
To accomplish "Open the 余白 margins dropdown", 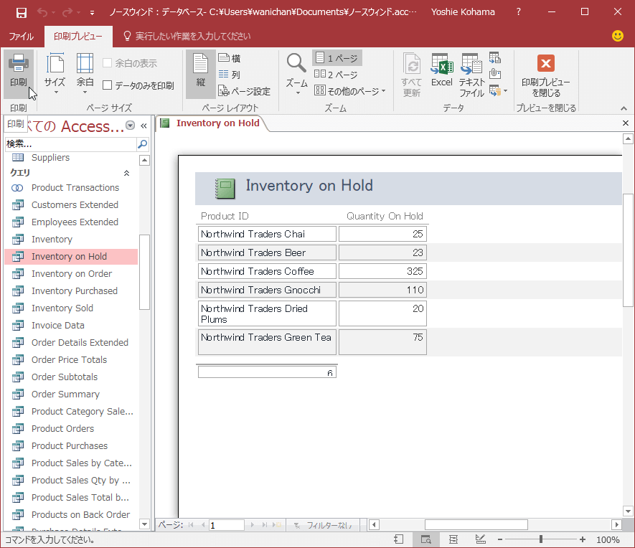I will click(x=85, y=74).
